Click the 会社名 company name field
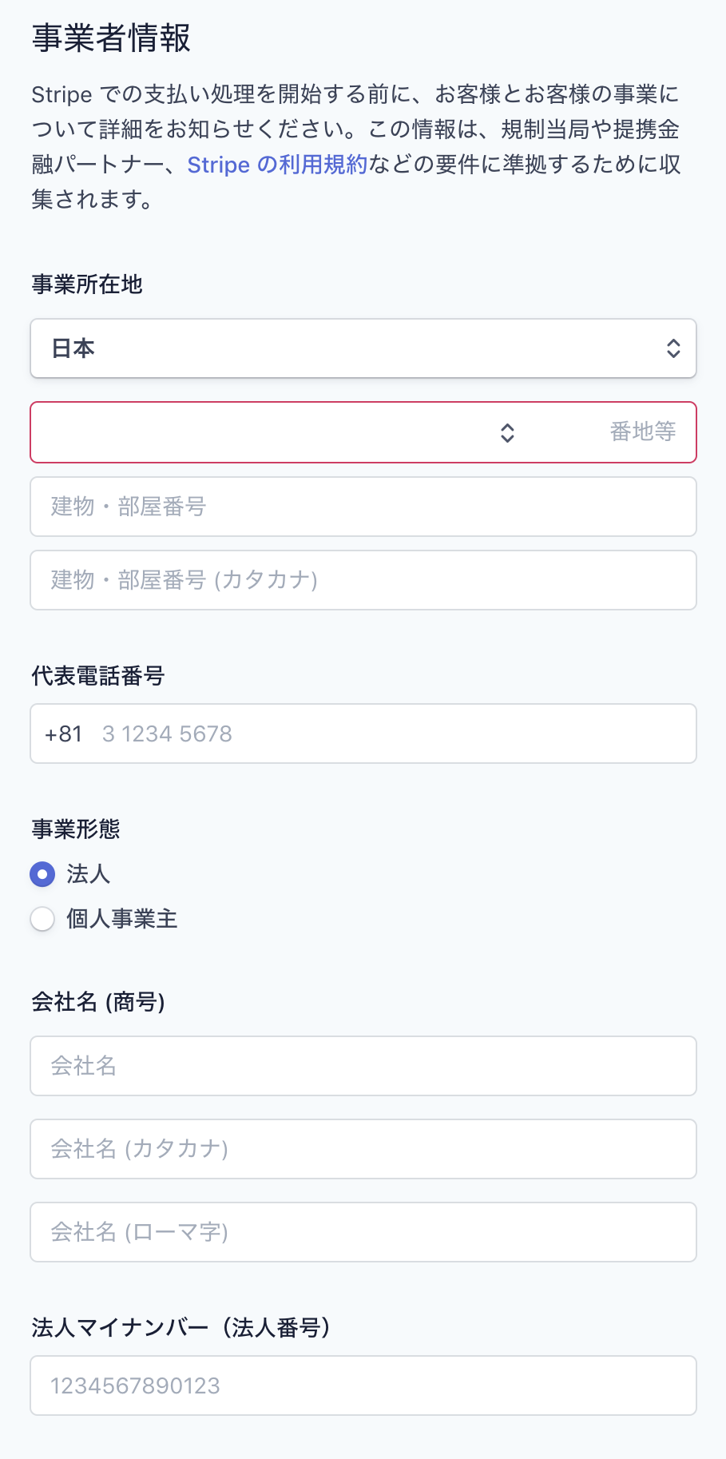Screen dimensions: 726x1459 (x=363, y=1066)
